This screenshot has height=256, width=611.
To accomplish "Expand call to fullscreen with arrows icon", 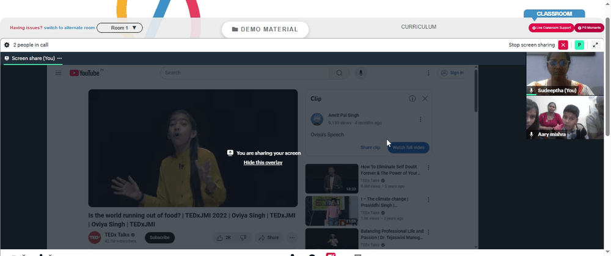I will pos(595,45).
